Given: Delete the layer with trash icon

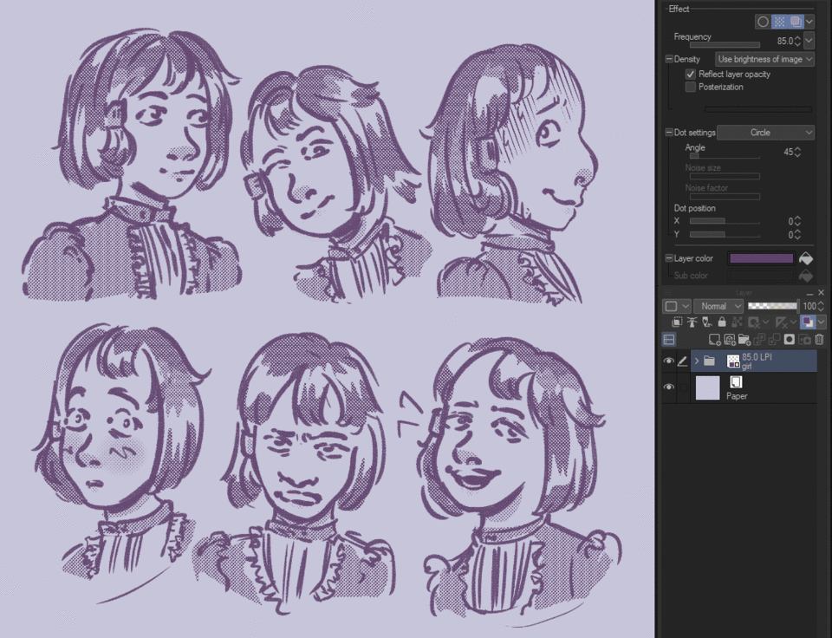Looking at the screenshot, I should 819,339.
